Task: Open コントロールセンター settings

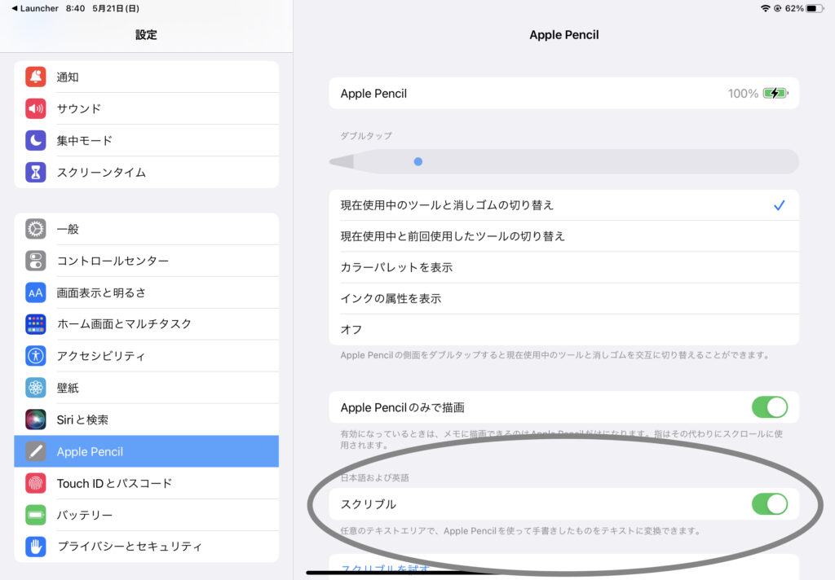Action: [x=147, y=261]
